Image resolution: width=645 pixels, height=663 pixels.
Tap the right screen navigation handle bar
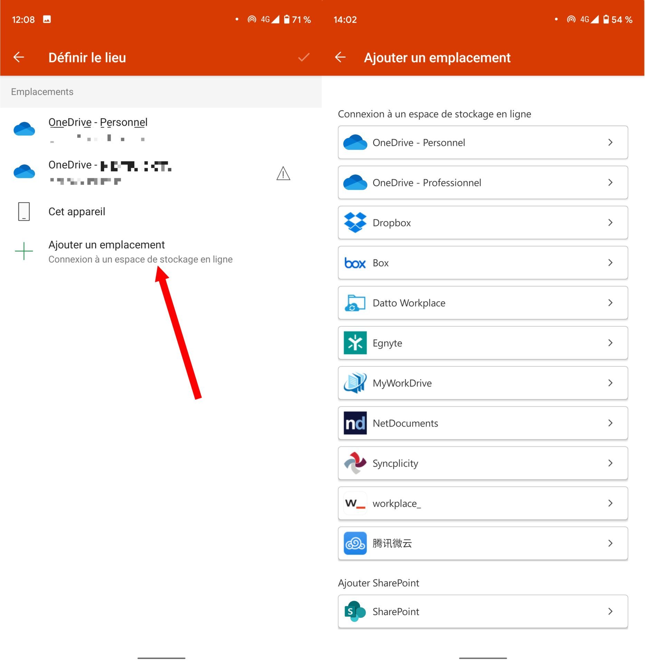pos(483,658)
